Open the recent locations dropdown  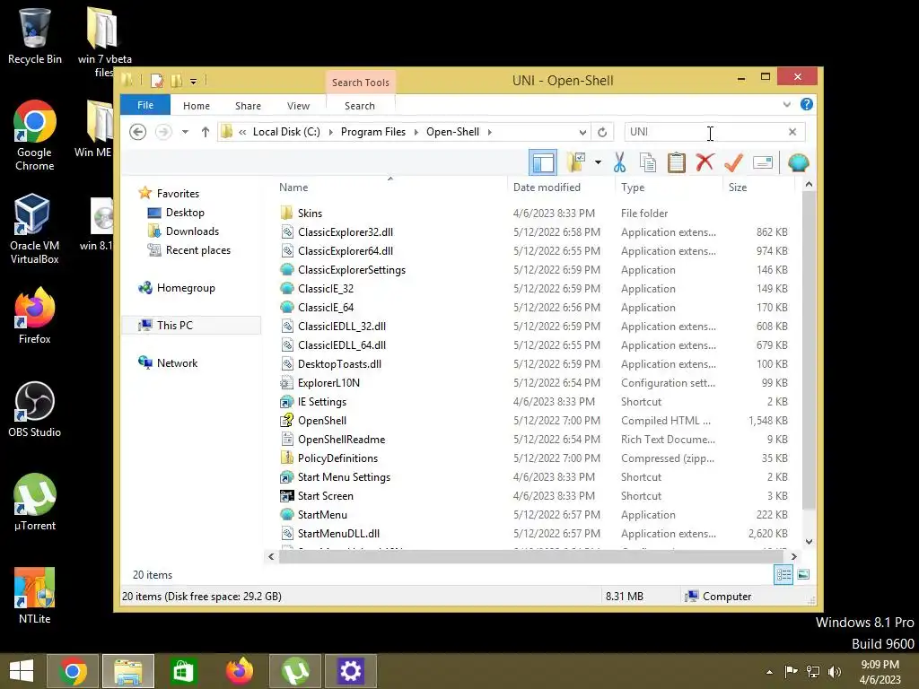185,132
